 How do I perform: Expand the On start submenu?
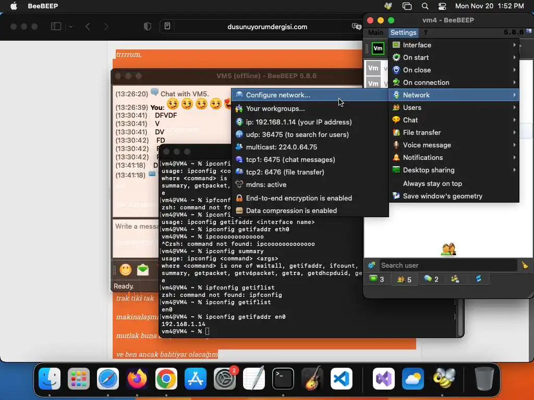coord(454,57)
